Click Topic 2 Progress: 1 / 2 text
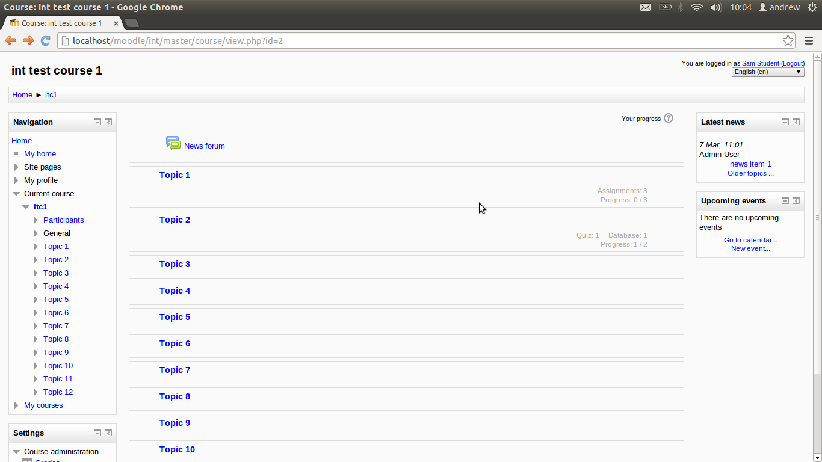Image resolution: width=822 pixels, height=462 pixels. [x=624, y=244]
